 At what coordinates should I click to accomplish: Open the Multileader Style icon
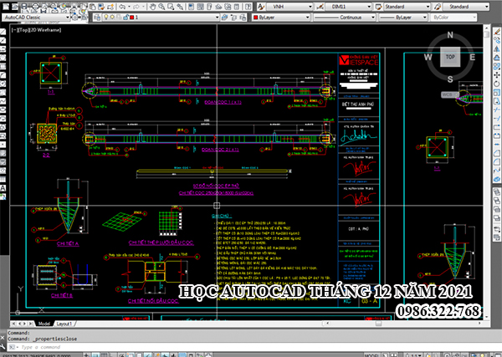pyautogui.click(x=438, y=7)
